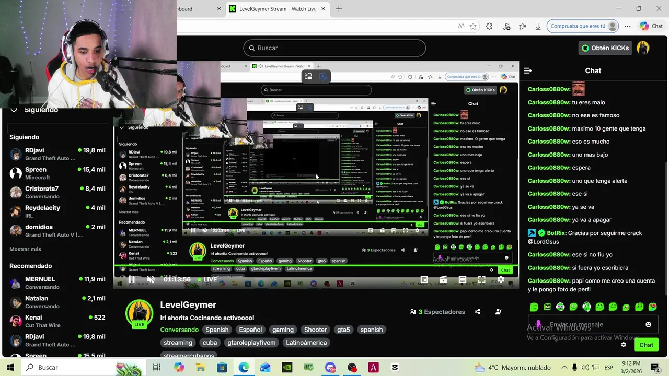Viewport: 669px width, 376px height.
Task: Open the moderator icon next to share
Action: tap(498, 312)
